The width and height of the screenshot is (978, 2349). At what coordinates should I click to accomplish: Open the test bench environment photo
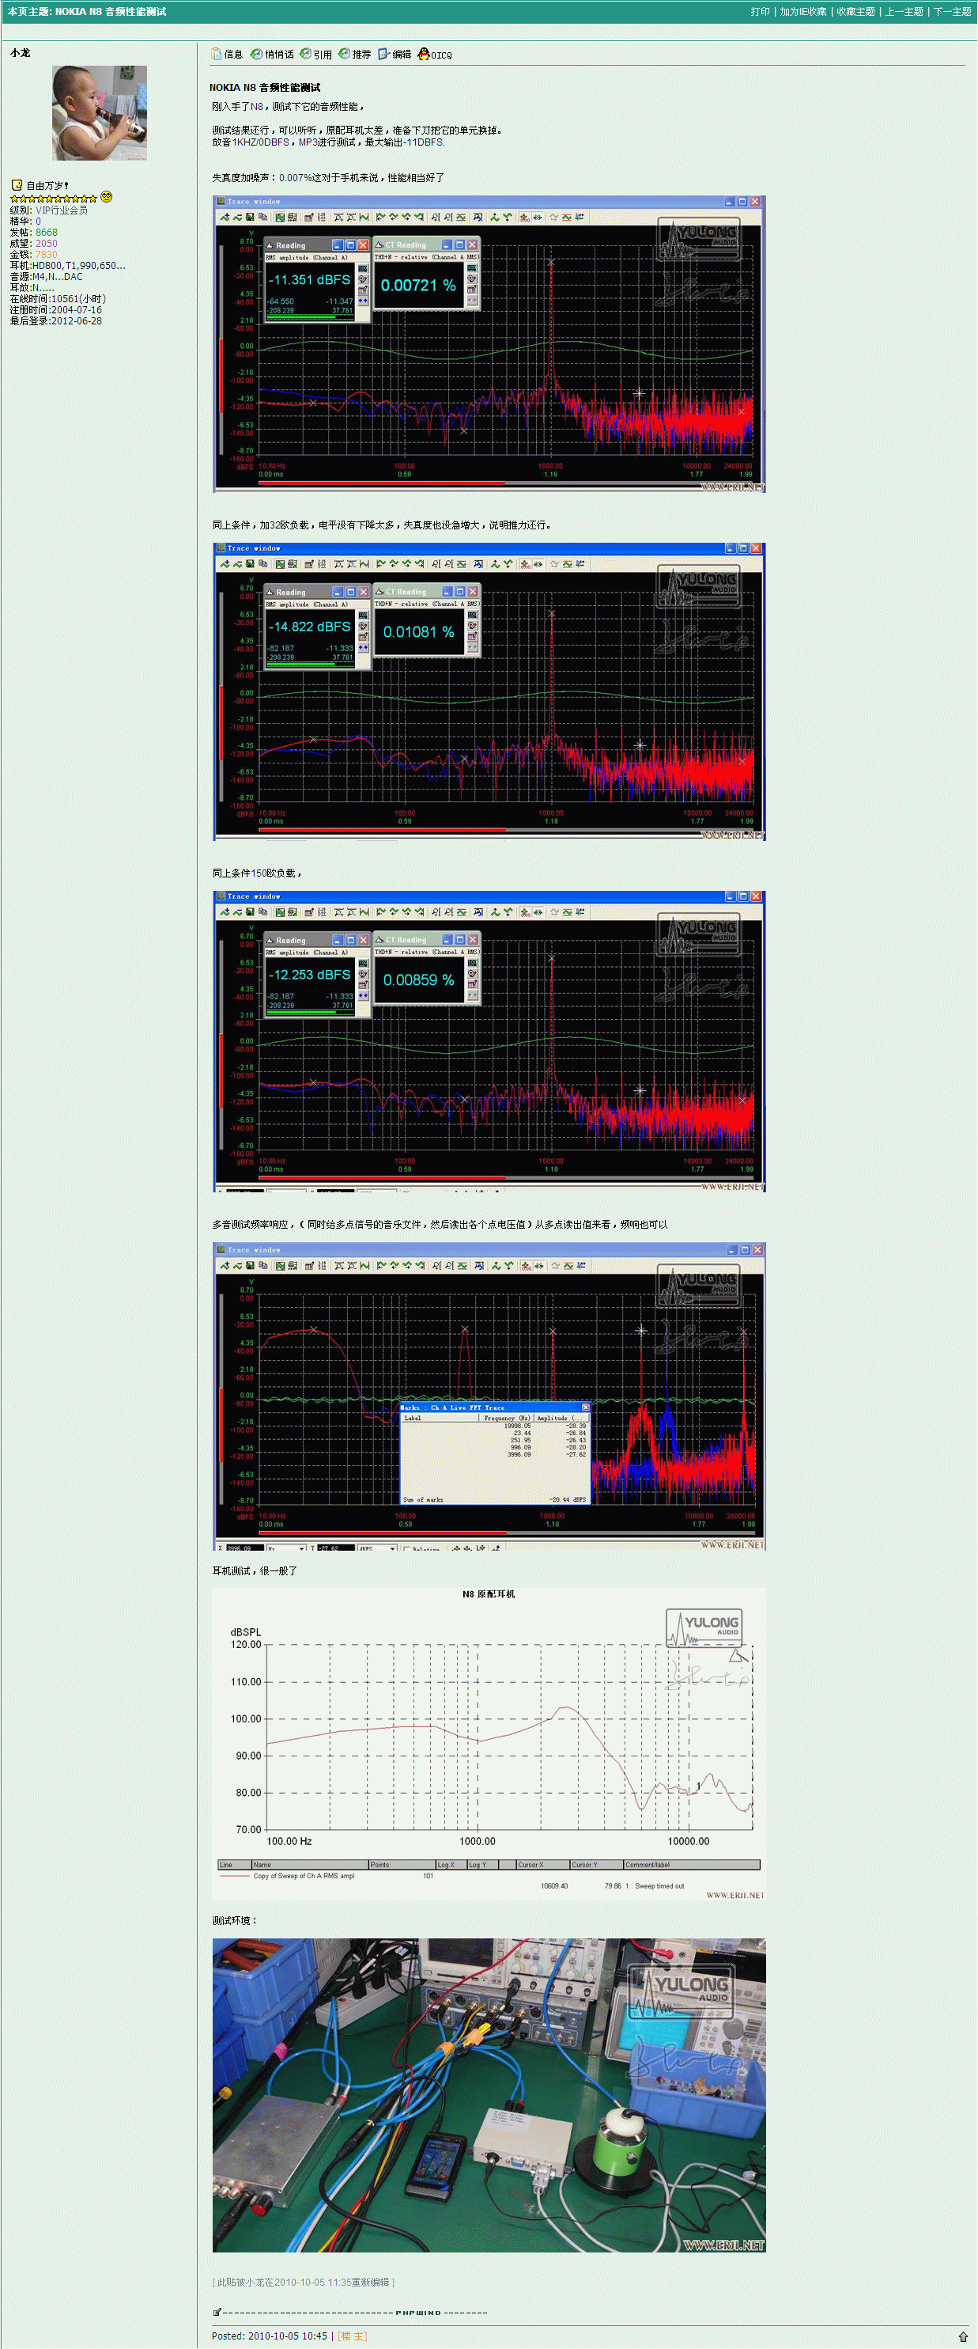(x=489, y=2094)
